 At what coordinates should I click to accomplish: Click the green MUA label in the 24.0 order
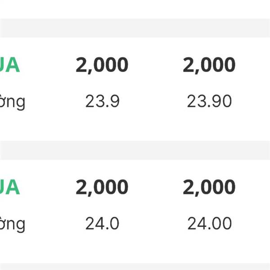tap(10, 187)
